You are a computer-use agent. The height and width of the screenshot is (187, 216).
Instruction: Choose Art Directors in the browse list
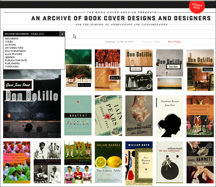pos(14,48)
